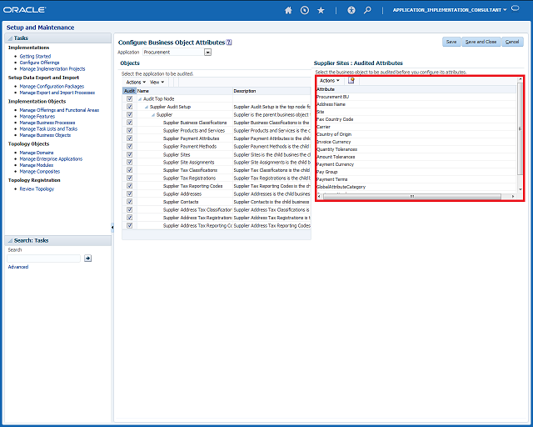Open Manage Domains link
Screen dimensions: 533x427
37,153
